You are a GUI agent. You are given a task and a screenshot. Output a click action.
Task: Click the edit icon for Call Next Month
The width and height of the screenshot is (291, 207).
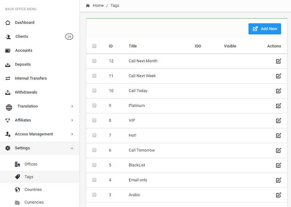tap(278, 61)
